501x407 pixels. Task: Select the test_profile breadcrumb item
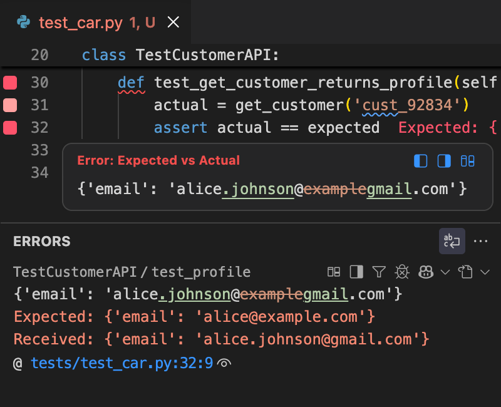point(201,272)
